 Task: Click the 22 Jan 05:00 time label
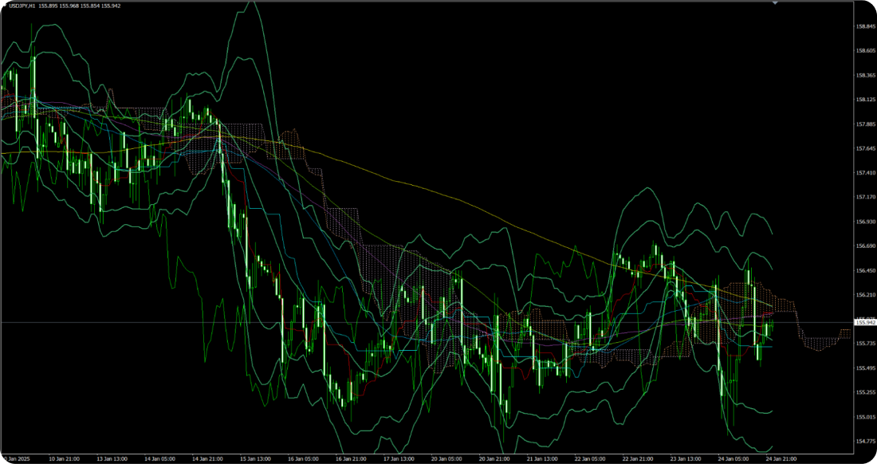coord(590,459)
